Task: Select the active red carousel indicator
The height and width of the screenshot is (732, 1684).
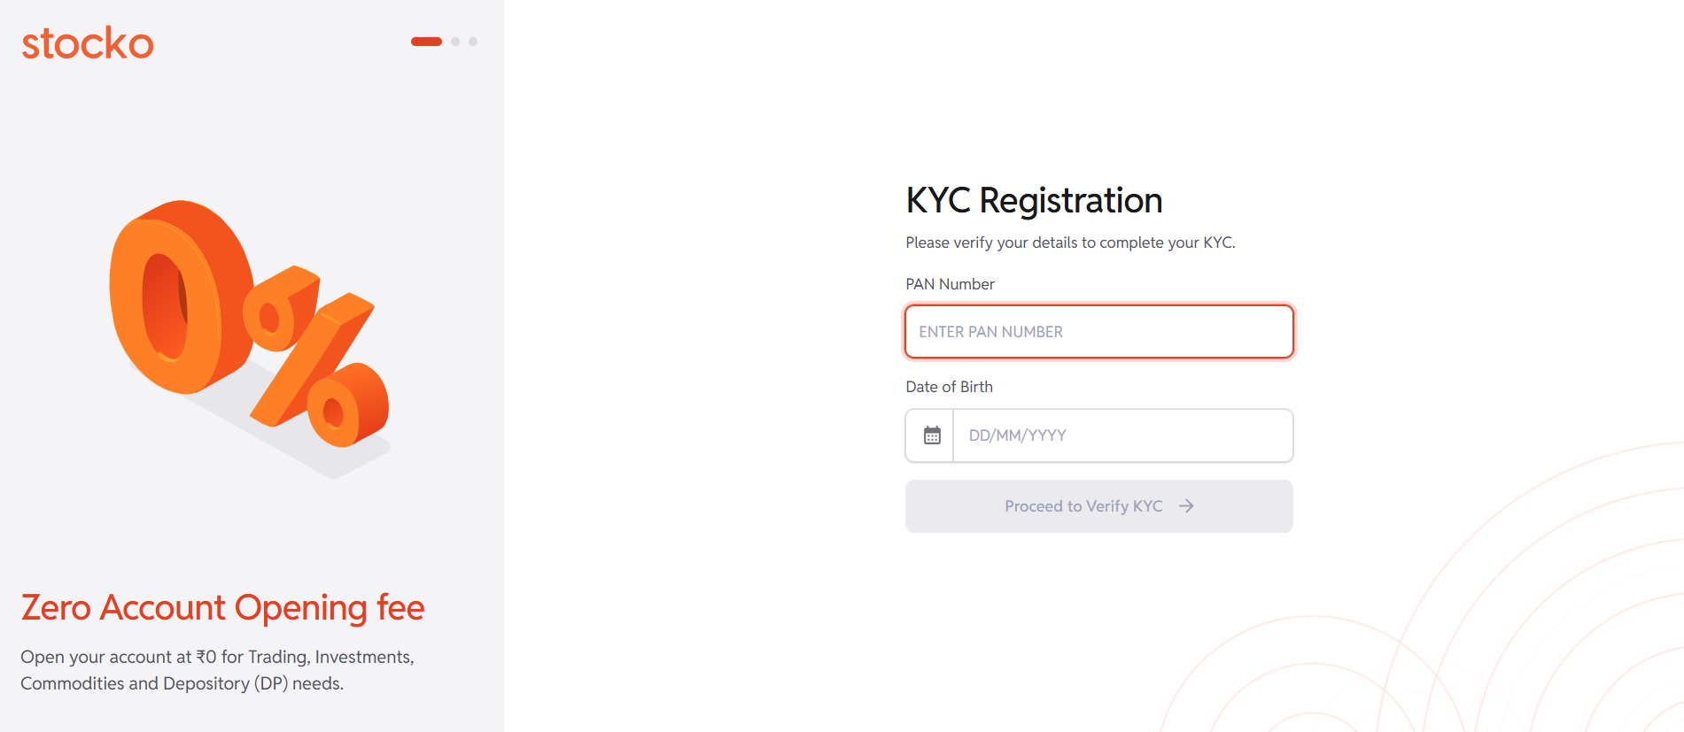Action: tap(426, 42)
